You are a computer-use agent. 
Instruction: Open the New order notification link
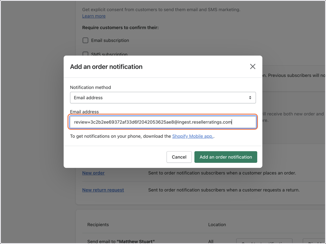[x=93, y=173]
